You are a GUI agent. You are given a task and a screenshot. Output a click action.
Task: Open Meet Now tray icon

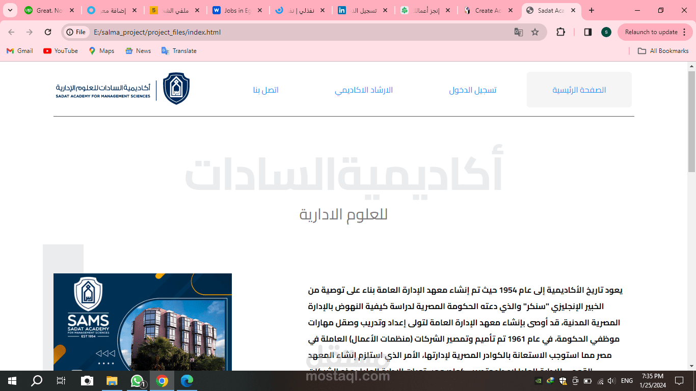pyautogui.click(x=575, y=381)
